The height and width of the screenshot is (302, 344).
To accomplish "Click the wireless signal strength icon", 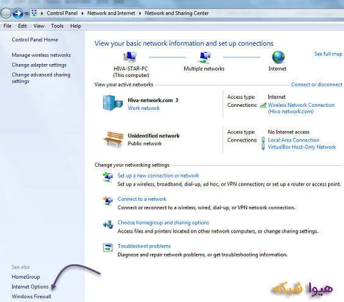I will click(x=263, y=106).
